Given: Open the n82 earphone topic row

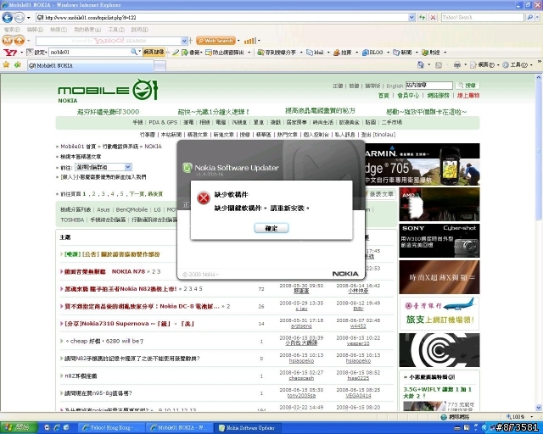Looking at the screenshot, I should coord(81,376).
